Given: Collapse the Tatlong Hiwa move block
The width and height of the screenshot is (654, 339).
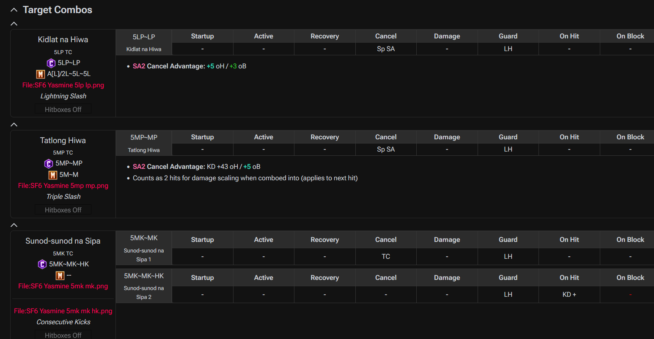Looking at the screenshot, I should pyautogui.click(x=14, y=125).
